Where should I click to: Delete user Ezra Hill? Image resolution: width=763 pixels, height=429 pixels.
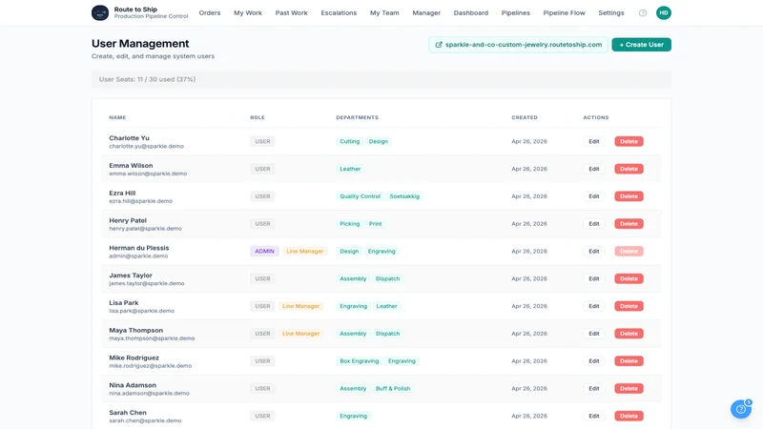point(629,196)
